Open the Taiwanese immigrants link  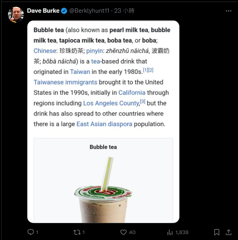65,82
